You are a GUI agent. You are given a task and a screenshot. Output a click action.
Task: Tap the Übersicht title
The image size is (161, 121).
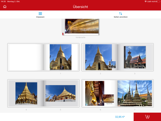[x=80, y=7]
